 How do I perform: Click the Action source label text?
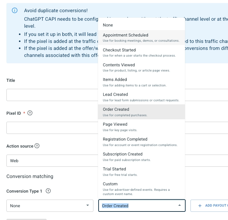tap(20, 146)
